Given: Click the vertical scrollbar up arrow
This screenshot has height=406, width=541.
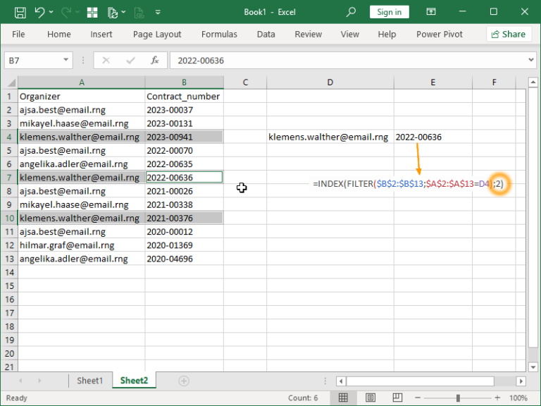Looking at the screenshot, I should coord(533,82).
